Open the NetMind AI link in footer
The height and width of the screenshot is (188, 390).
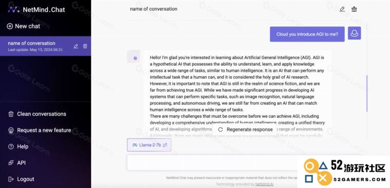pos(264,184)
